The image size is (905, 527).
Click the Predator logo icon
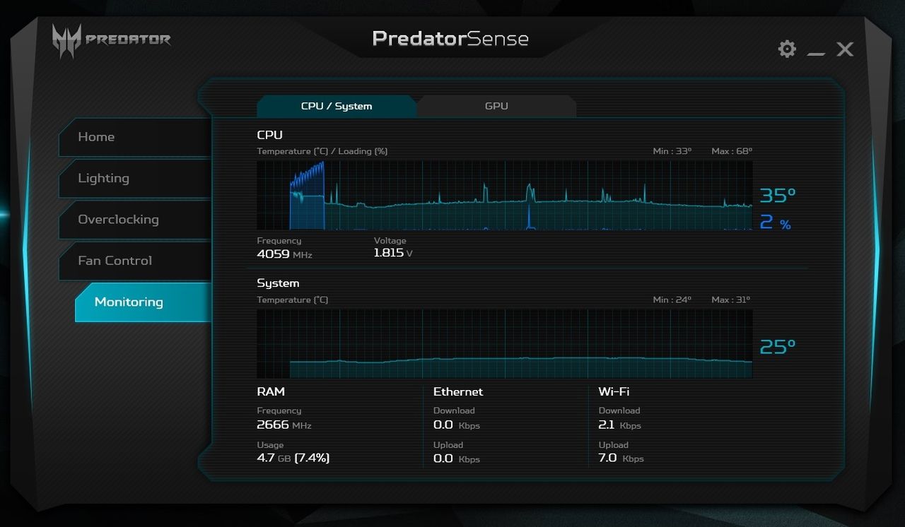[66, 40]
